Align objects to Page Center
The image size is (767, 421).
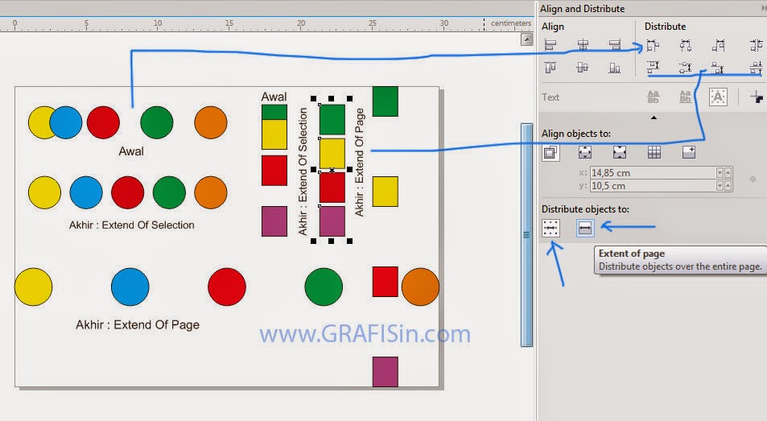619,153
